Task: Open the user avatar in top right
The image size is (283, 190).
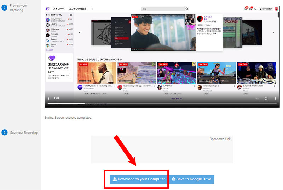Action: point(276,8)
